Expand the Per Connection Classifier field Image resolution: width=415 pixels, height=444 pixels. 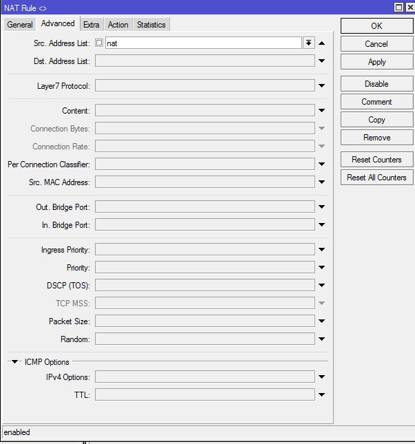pos(321,165)
